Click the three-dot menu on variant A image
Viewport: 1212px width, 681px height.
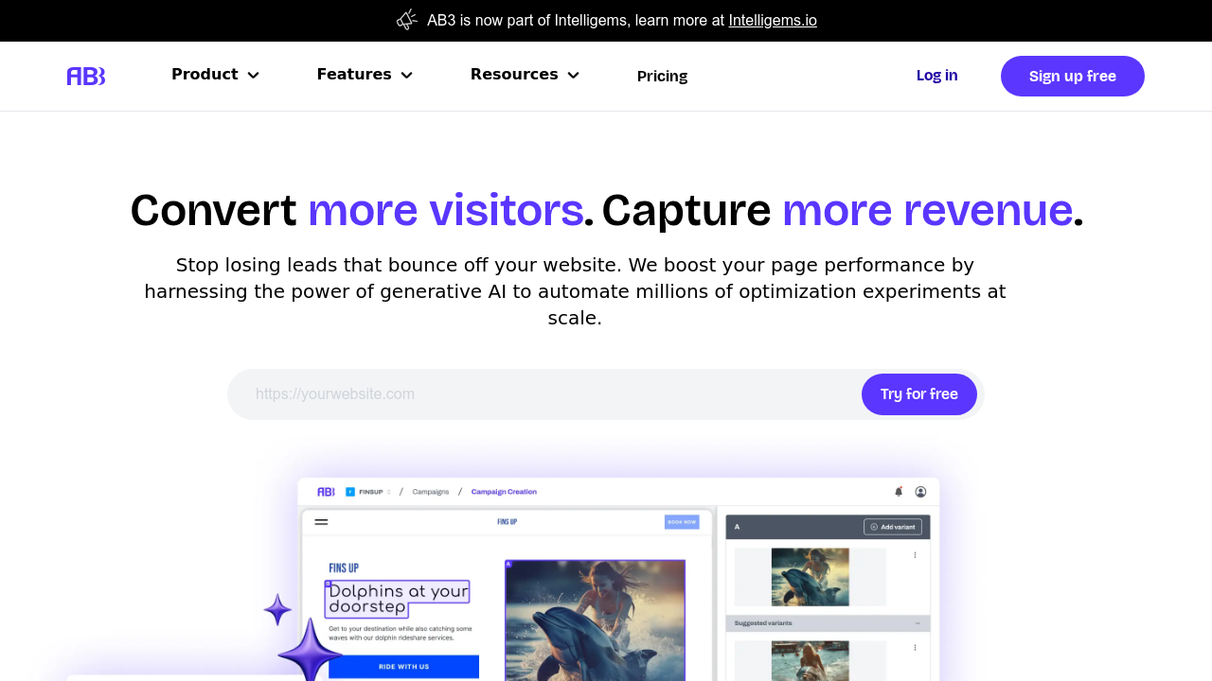pos(915,555)
